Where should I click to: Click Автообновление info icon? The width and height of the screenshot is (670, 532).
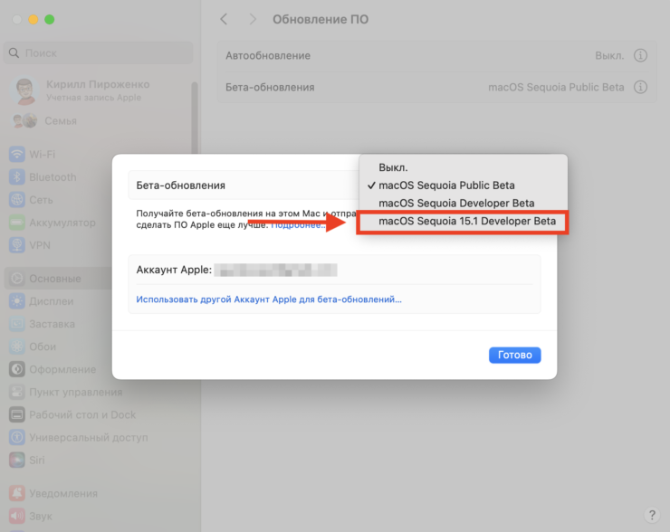tap(640, 55)
